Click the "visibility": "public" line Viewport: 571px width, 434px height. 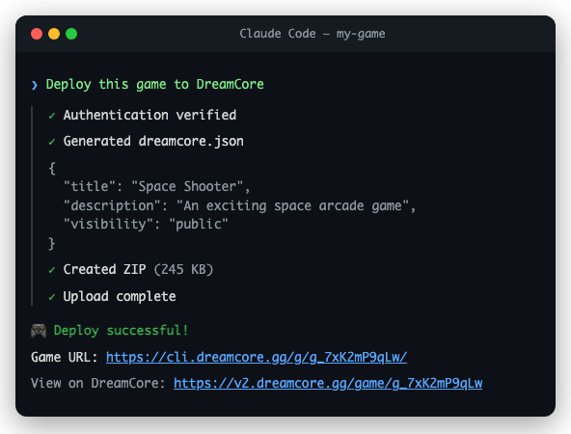tap(146, 225)
